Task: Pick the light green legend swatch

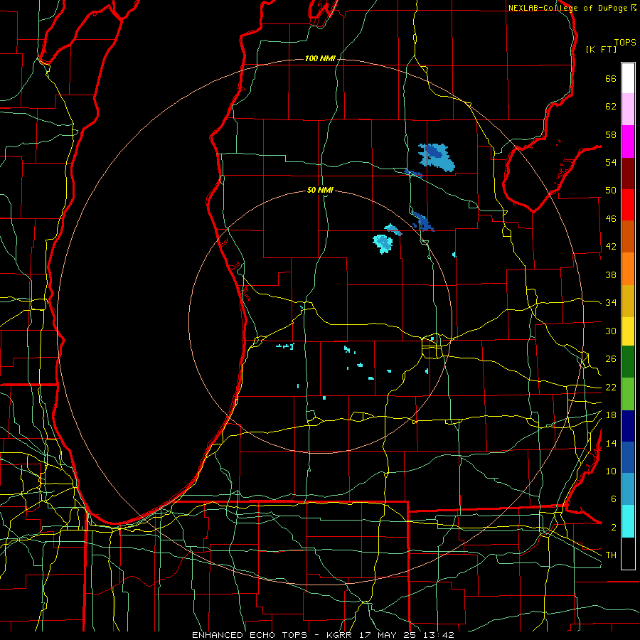Action: point(628,394)
